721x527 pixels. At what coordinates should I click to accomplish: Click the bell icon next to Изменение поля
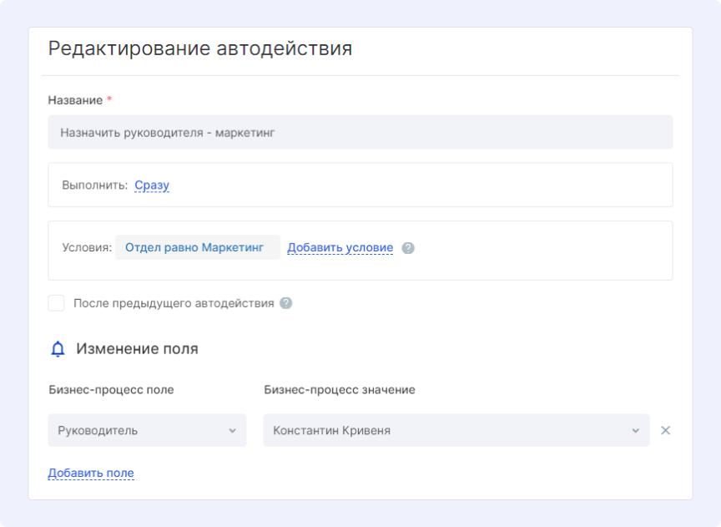58,349
